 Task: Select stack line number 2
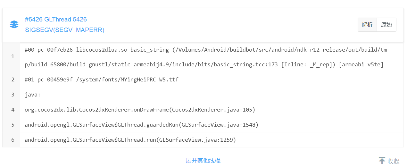13,79
